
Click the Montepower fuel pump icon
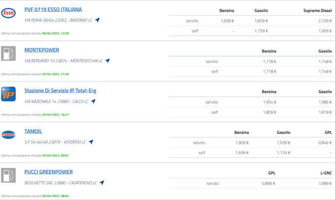click(x=9, y=53)
